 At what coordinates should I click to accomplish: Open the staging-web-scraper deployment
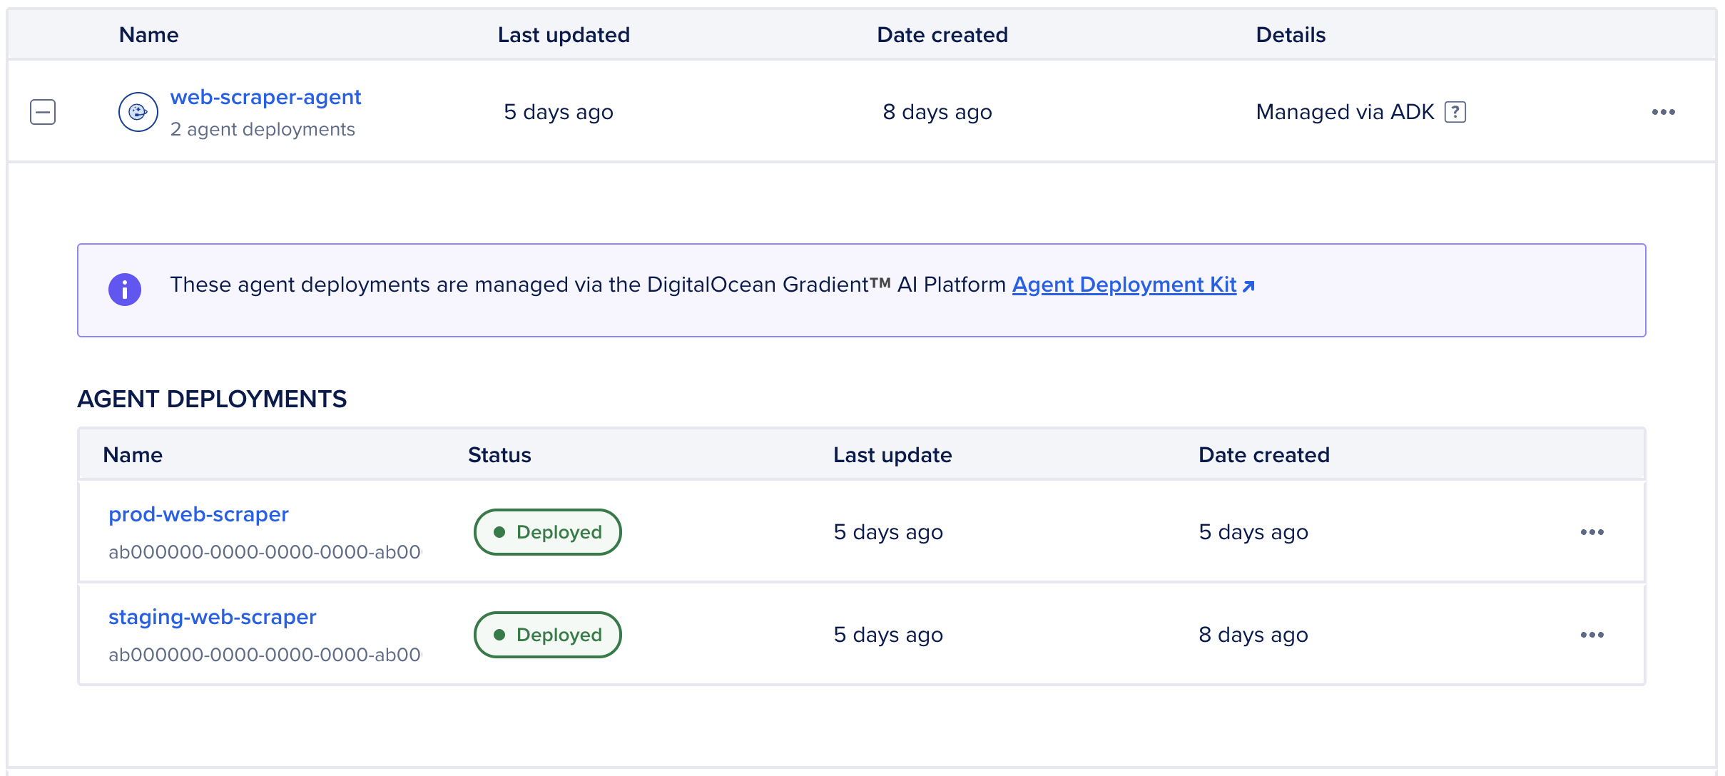pyautogui.click(x=213, y=616)
